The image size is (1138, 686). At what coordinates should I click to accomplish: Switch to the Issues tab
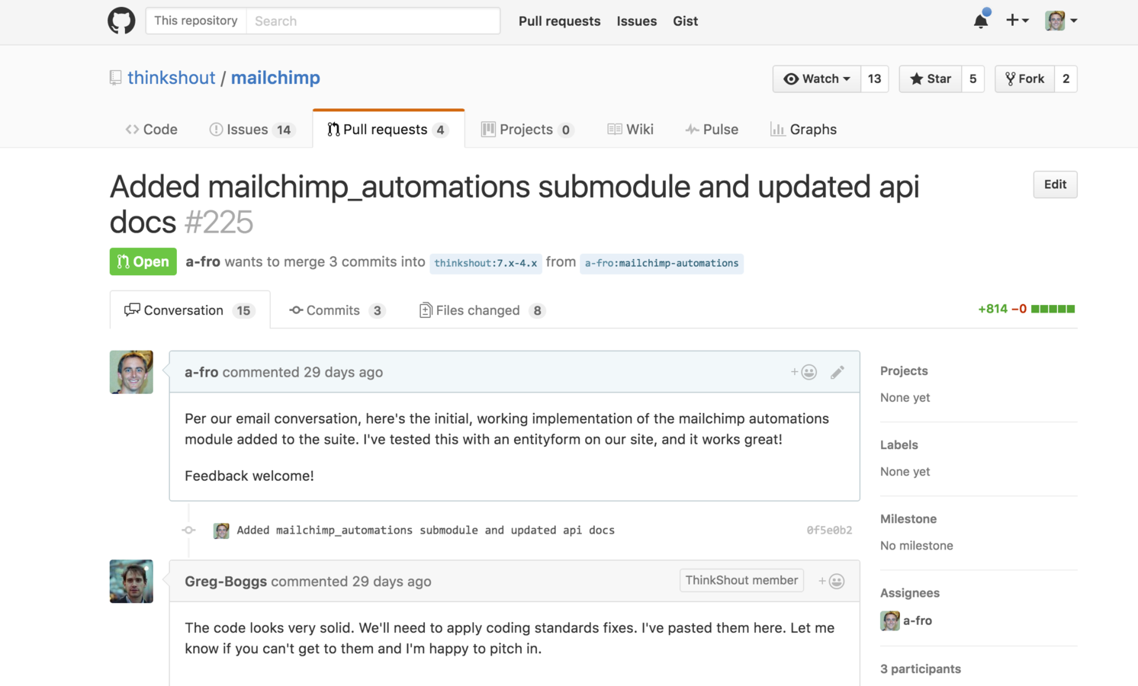coord(252,130)
